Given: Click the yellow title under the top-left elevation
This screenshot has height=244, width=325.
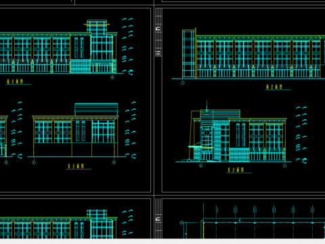Looking at the screenshot, I should pyautogui.click(x=15, y=81).
